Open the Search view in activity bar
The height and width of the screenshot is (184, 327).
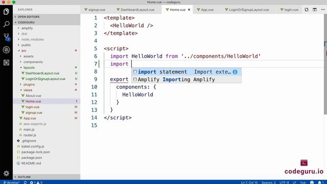click(x=6, y=24)
